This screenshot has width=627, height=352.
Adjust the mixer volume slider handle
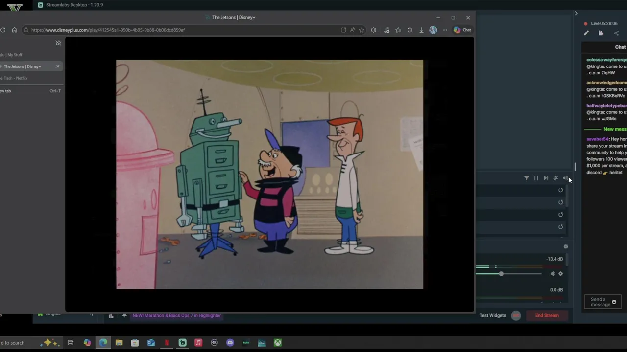pyautogui.click(x=501, y=274)
